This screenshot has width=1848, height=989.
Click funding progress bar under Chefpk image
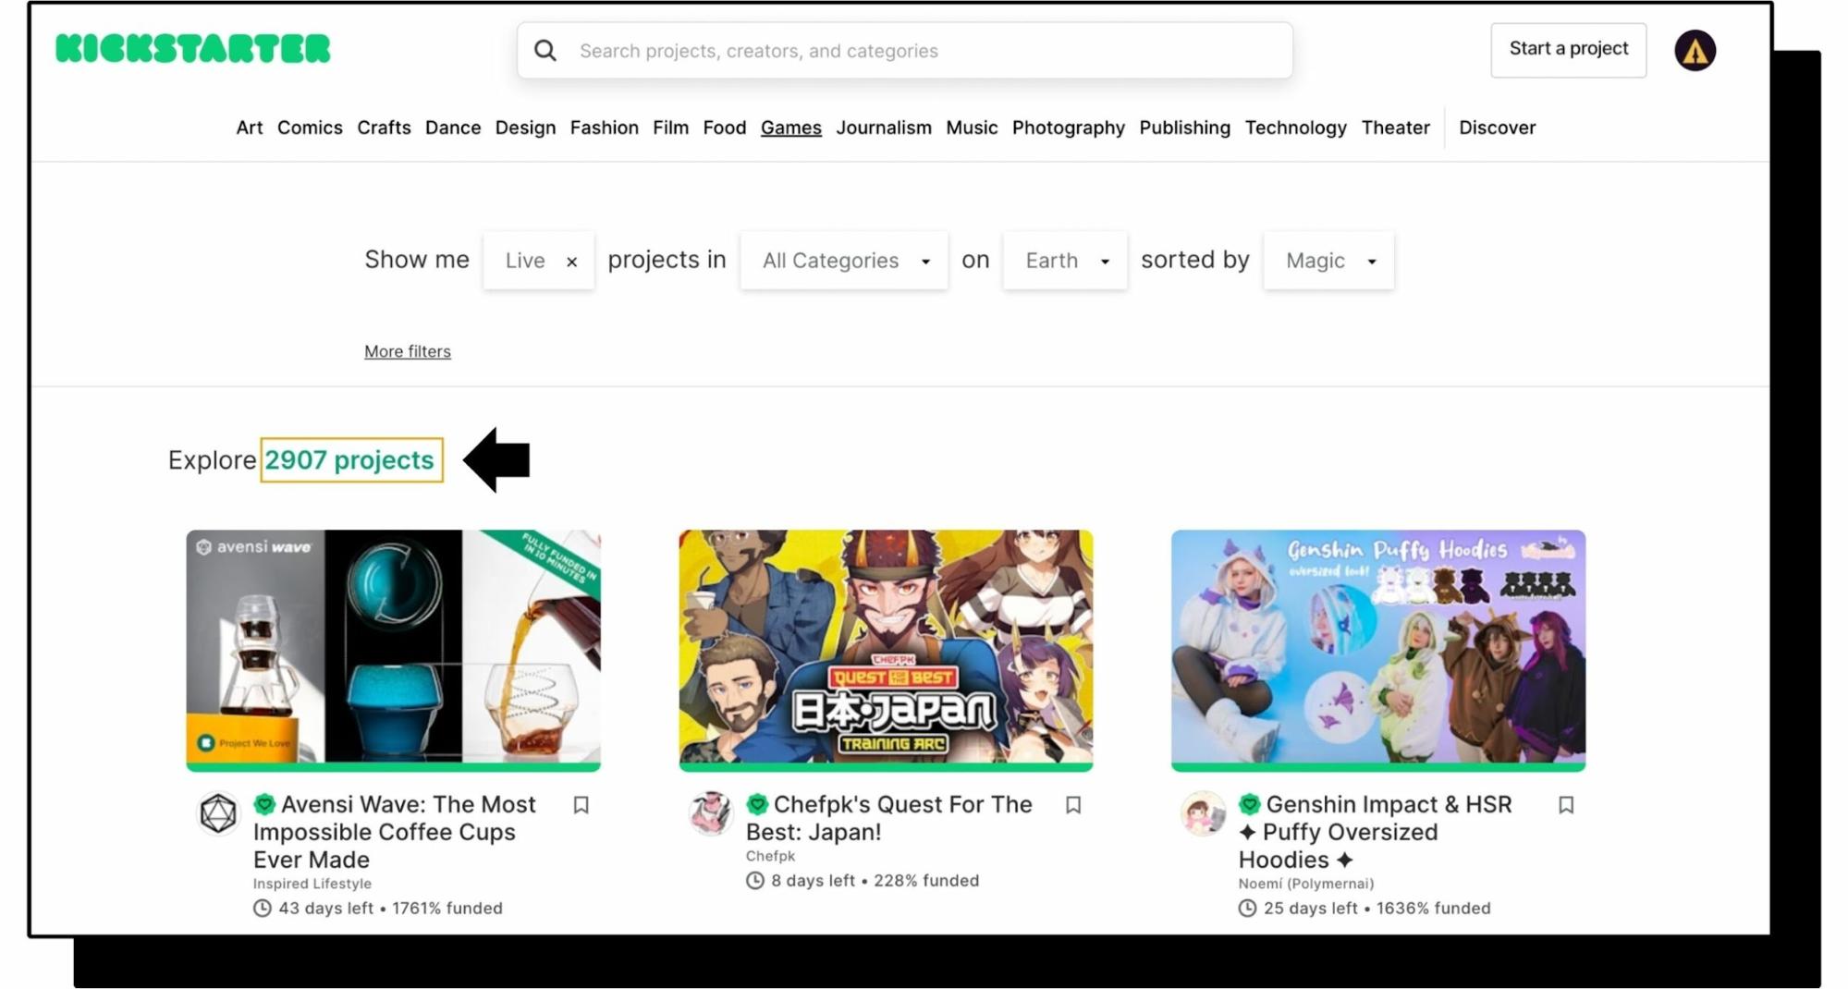[x=886, y=767]
